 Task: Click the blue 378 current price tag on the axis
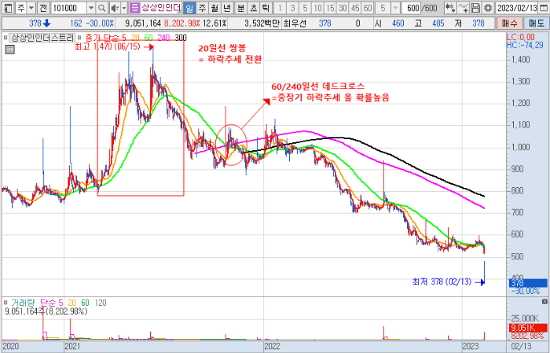pyautogui.click(x=528, y=283)
